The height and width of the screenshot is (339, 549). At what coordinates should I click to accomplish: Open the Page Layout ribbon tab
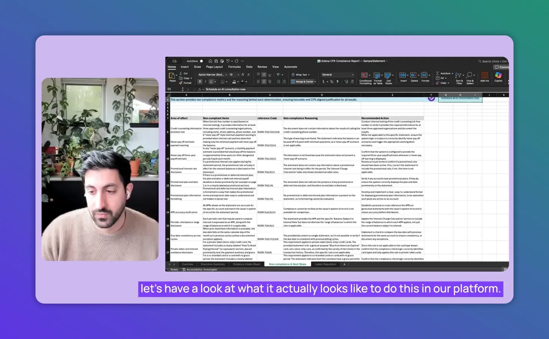(214, 67)
